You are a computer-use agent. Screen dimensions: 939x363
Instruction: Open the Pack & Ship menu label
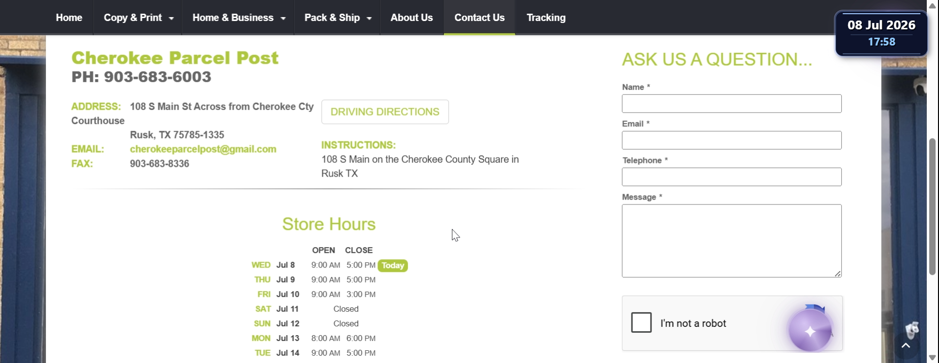[332, 18]
